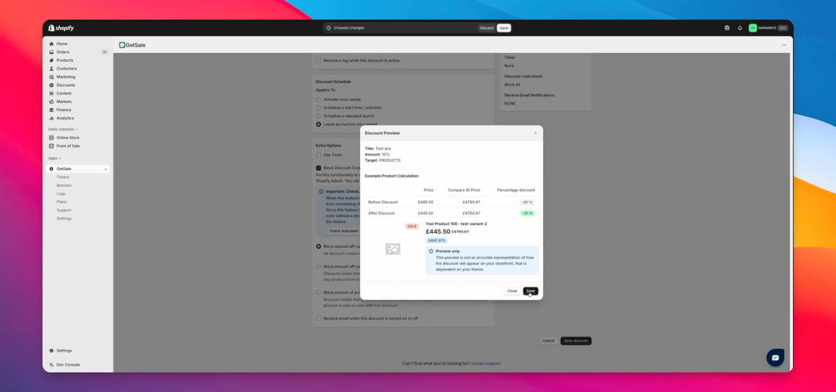Open the Customers section
The height and width of the screenshot is (392, 836).
click(x=66, y=69)
